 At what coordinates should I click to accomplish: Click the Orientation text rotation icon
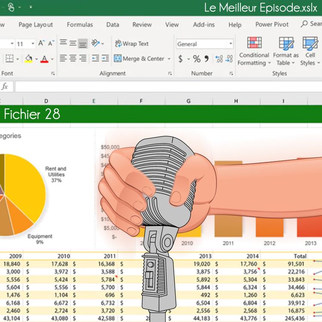click(x=96, y=43)
